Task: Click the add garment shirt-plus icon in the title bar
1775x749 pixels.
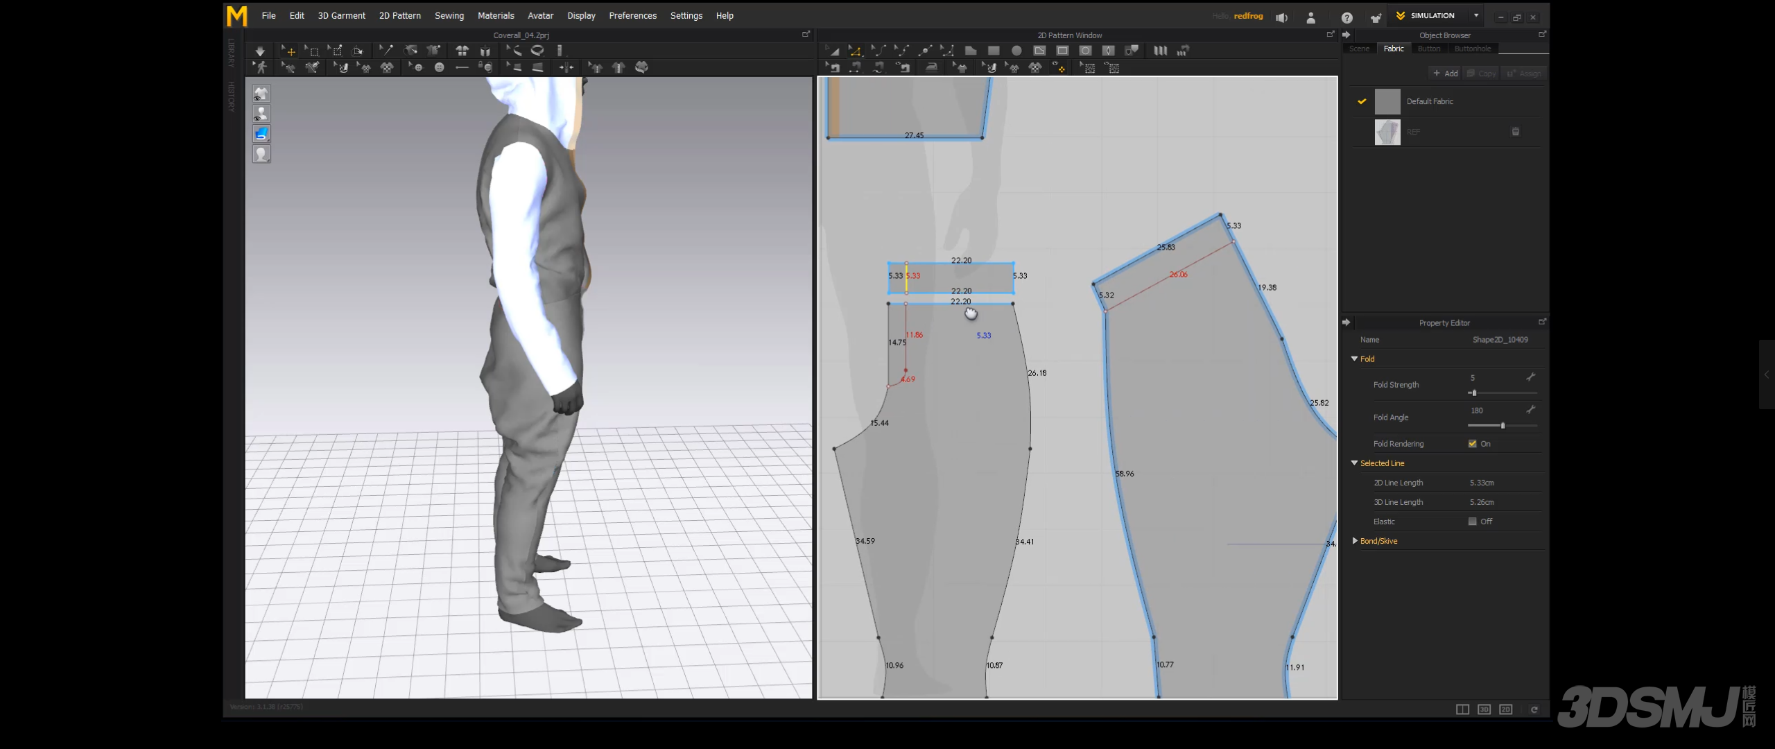Action: pos(1376,17)
